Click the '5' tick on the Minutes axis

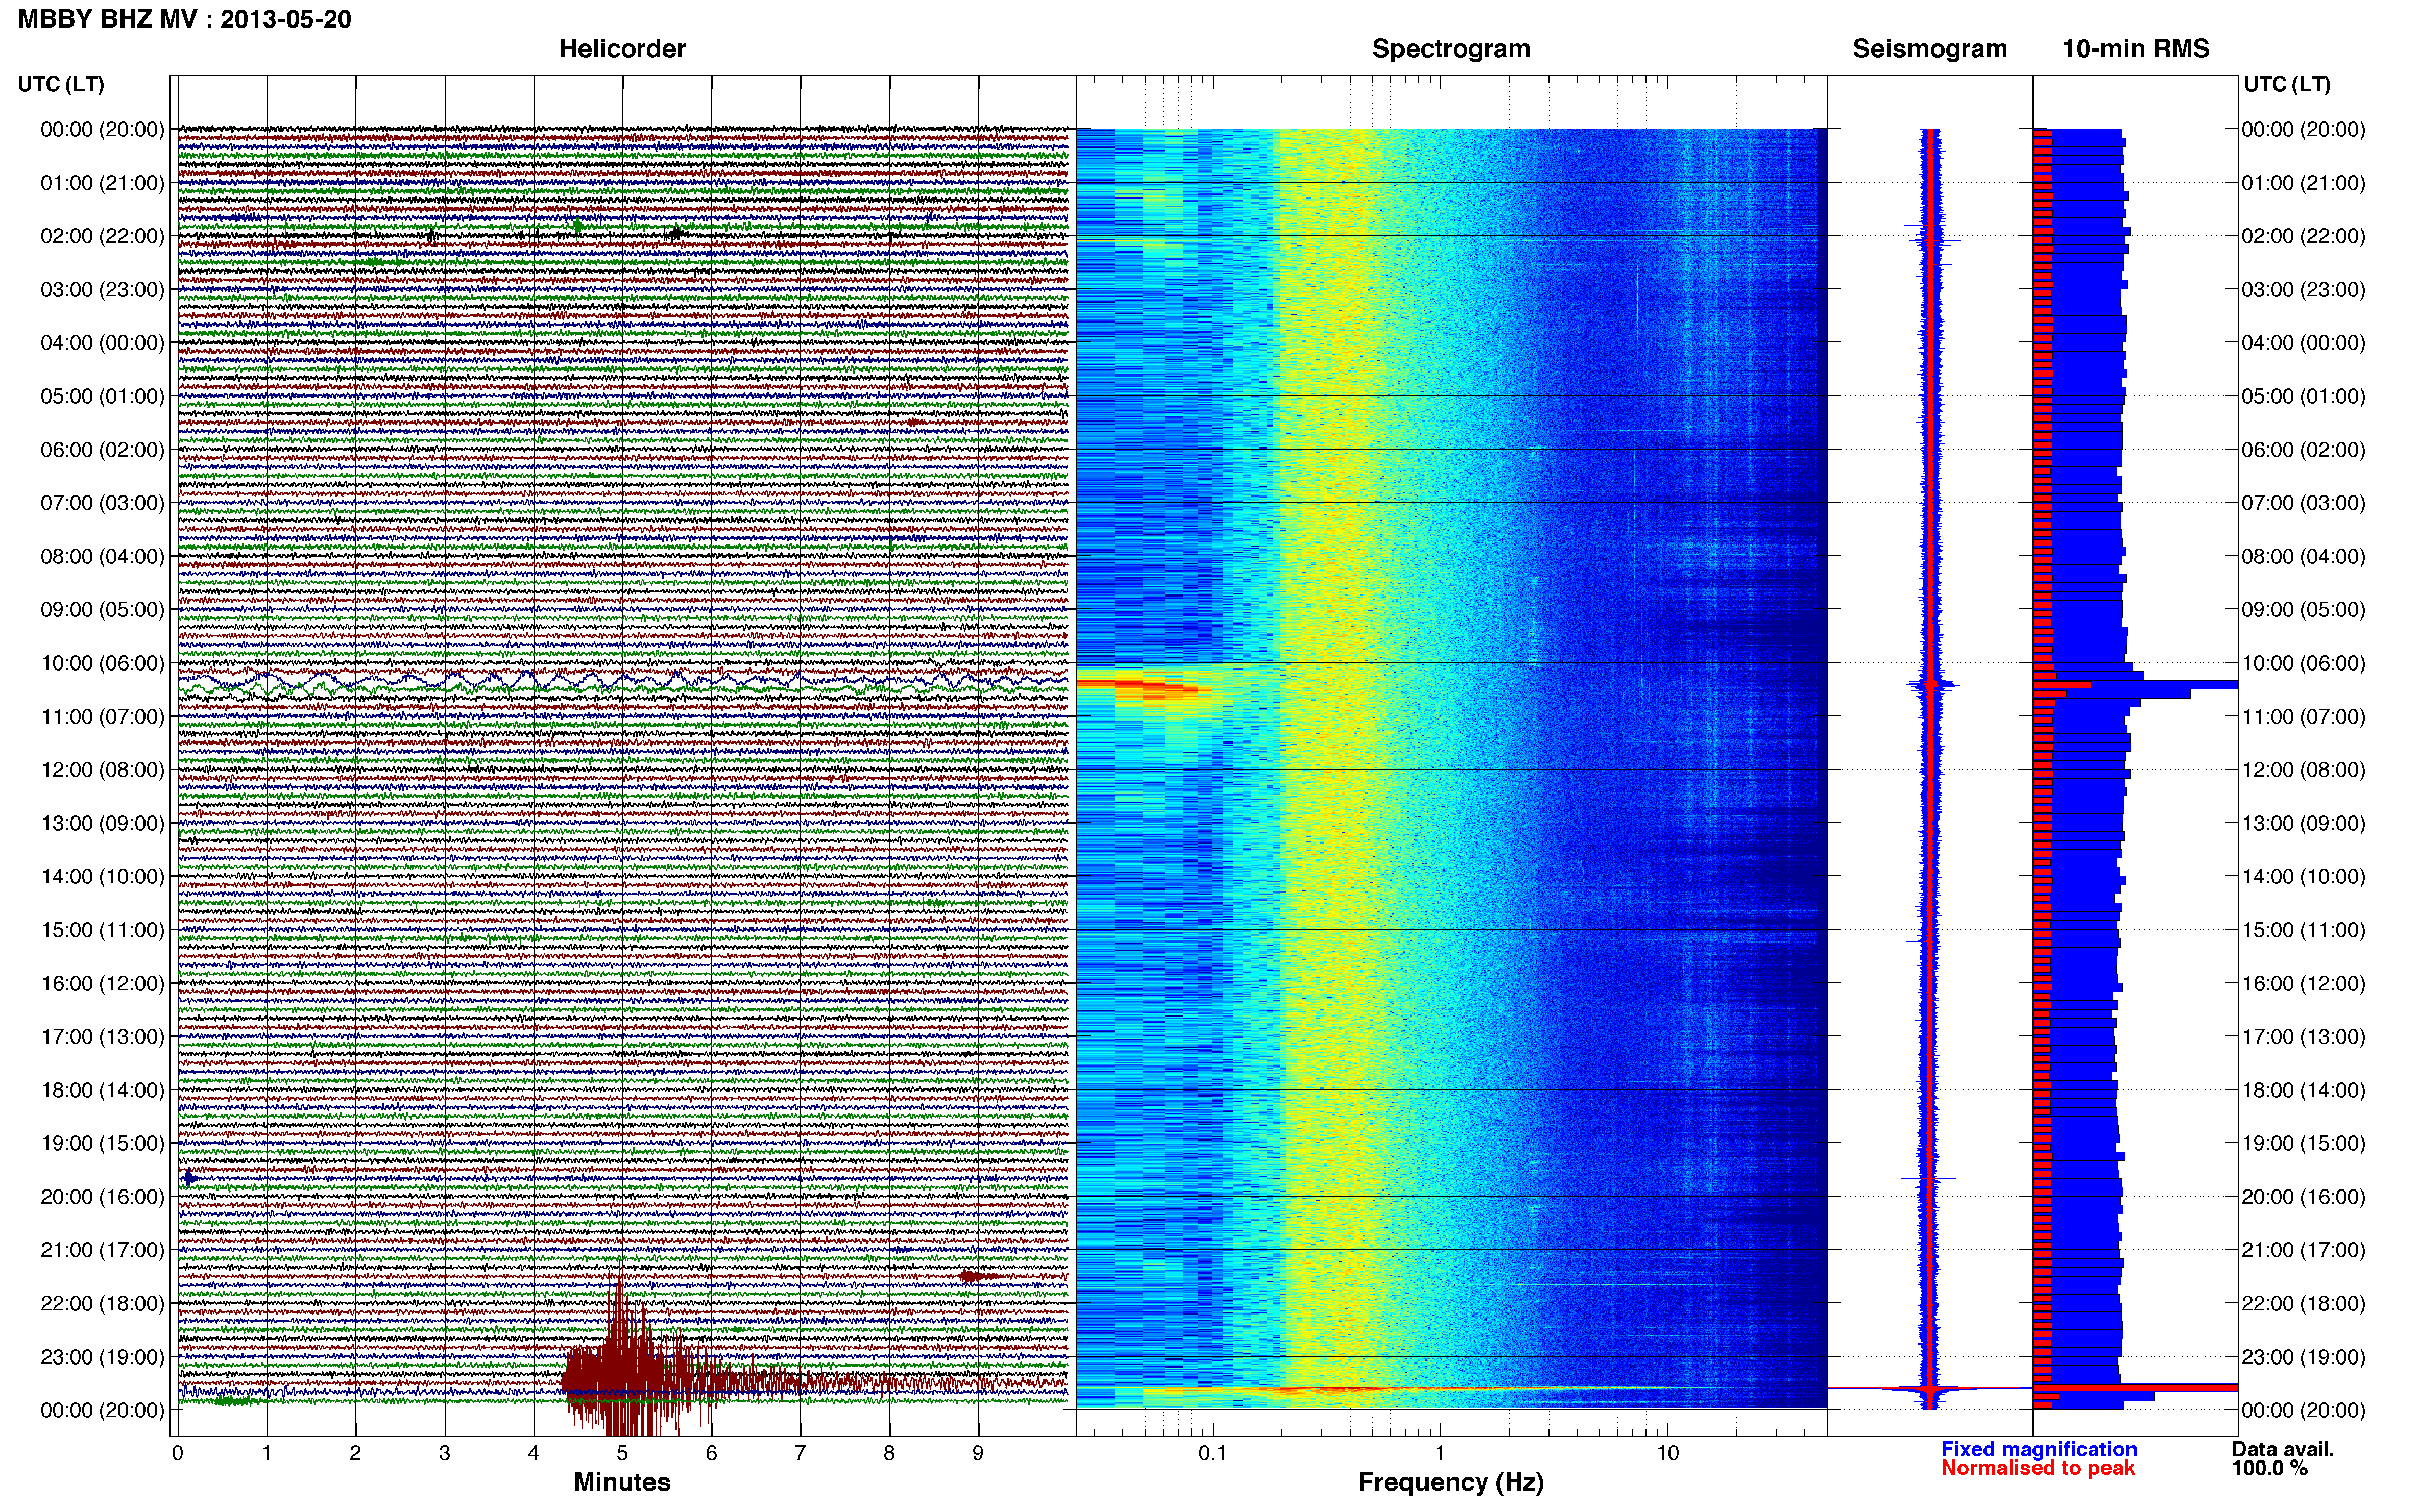622,1454
